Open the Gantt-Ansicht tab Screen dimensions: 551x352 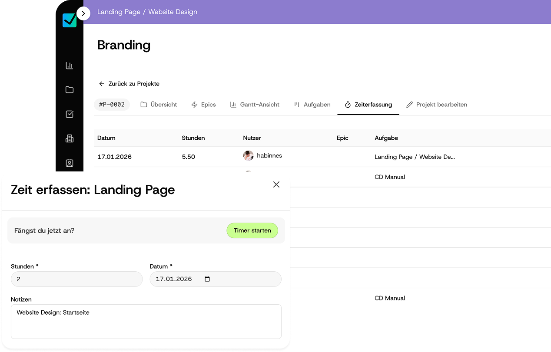click(255, 105)
